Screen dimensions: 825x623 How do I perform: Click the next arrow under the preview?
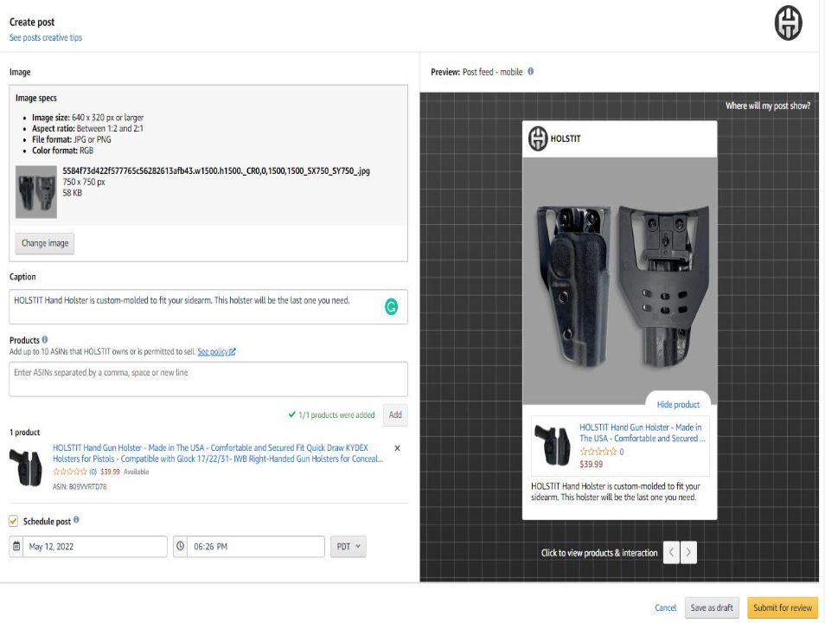coord(688,552)
